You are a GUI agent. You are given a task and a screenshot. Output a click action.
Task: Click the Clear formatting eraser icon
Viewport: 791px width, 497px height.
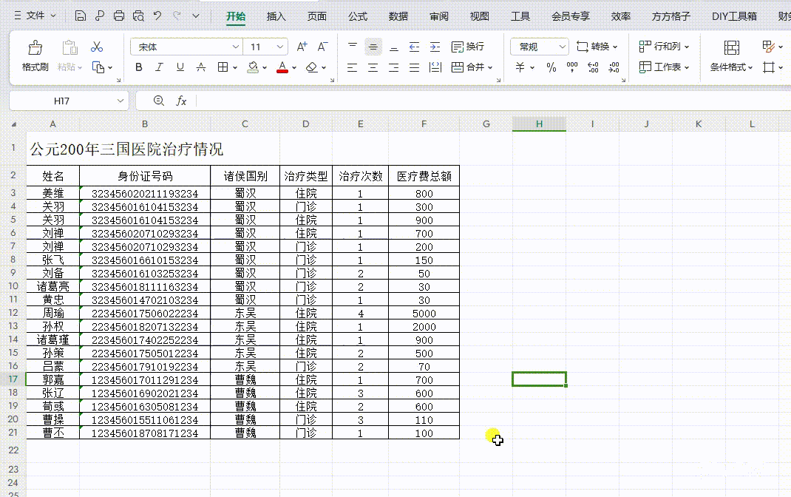pos(312,67)
